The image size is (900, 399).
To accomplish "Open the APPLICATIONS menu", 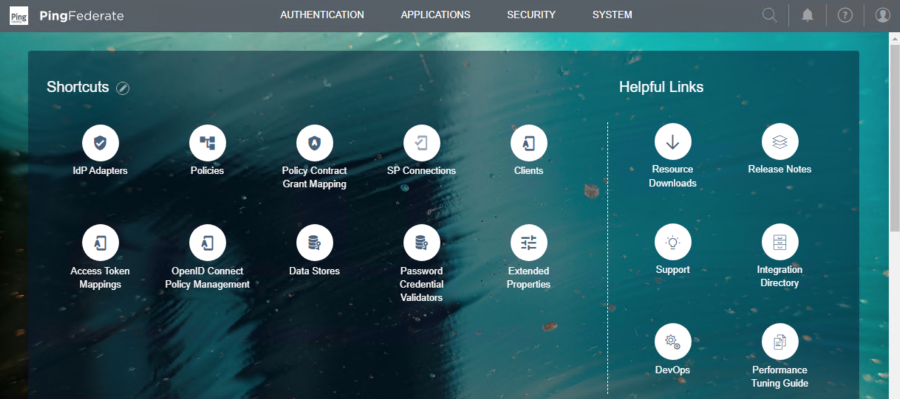I will [x=436, y=15].
